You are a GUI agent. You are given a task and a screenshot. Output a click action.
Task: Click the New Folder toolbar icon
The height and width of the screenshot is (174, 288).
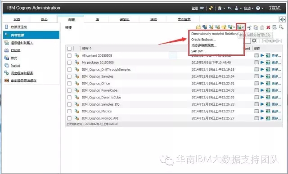[198, 27]
